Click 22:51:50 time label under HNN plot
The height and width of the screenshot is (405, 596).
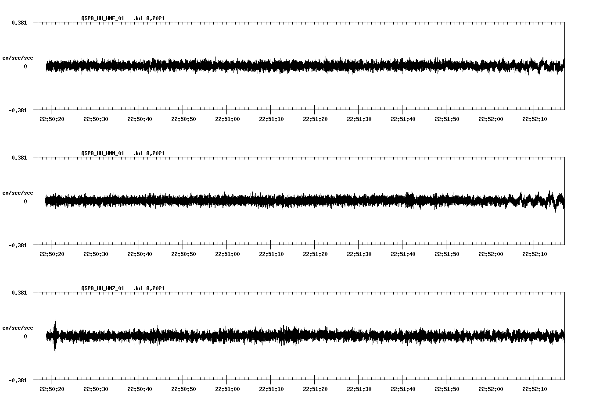[447, 254]
